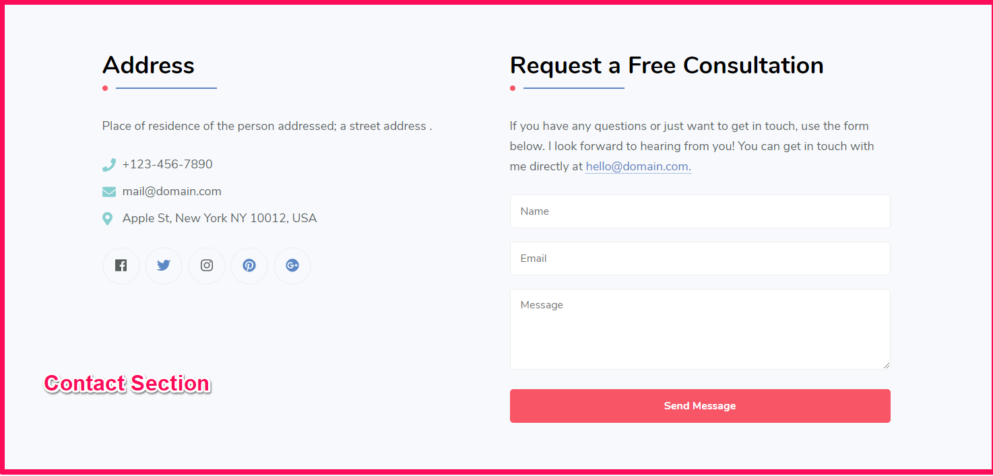Click inside the Message text area

(700, 329)
